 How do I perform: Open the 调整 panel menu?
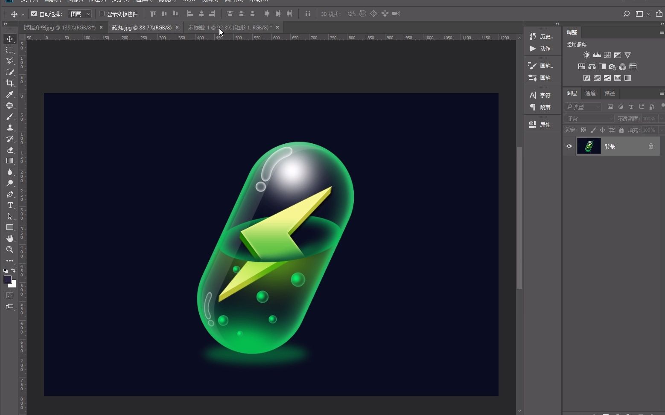(x=662, y=32)
